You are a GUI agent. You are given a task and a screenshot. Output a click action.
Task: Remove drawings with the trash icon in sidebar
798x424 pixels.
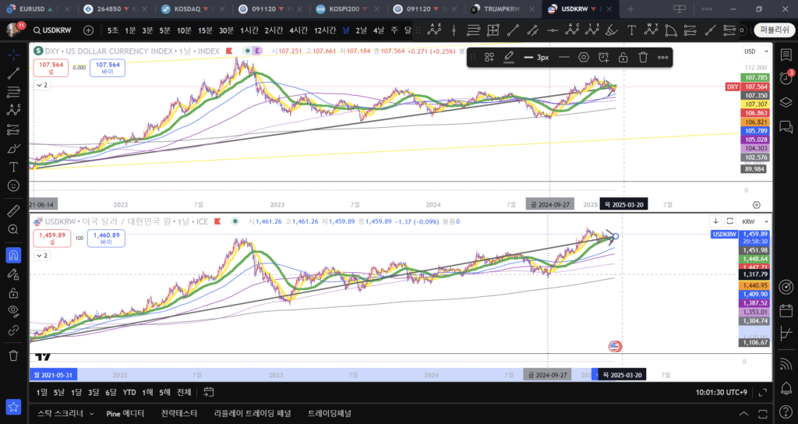[14, 355]
